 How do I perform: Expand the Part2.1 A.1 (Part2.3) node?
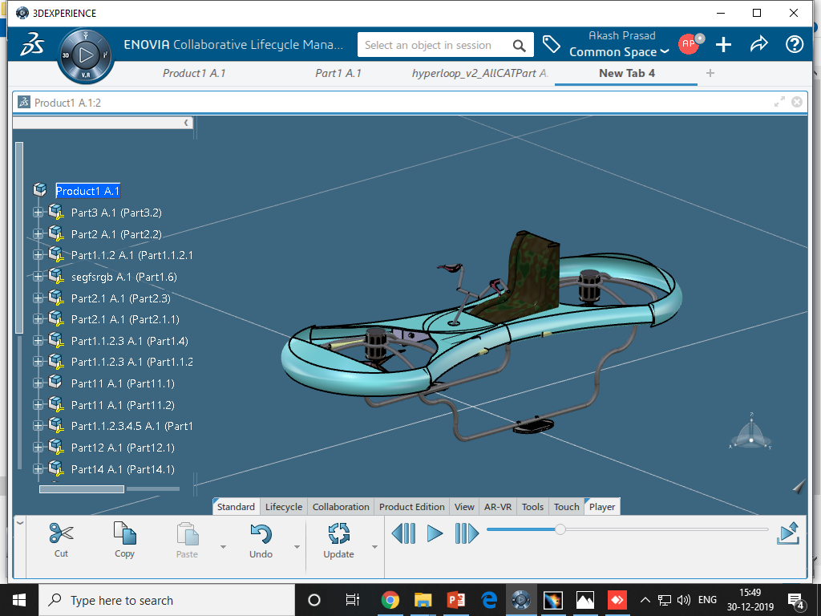[x=38, y=298]
